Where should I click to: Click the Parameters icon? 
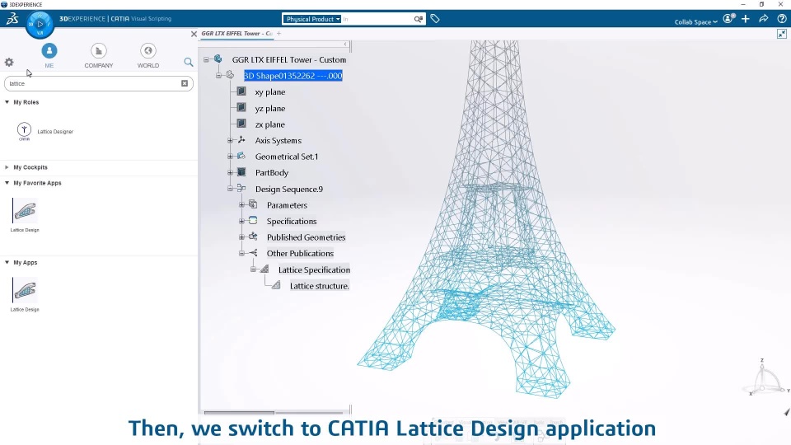(253, 204)
